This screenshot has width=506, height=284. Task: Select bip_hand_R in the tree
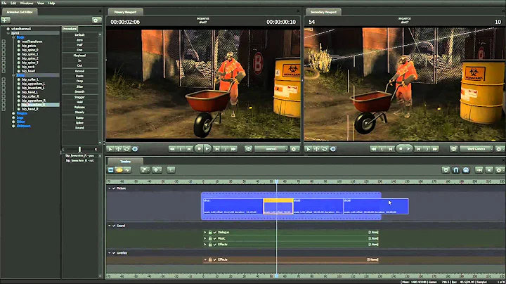[x=30, y=109]
